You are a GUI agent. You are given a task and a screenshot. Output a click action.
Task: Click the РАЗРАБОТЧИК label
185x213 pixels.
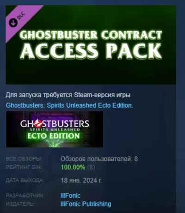tap(25, 195)
